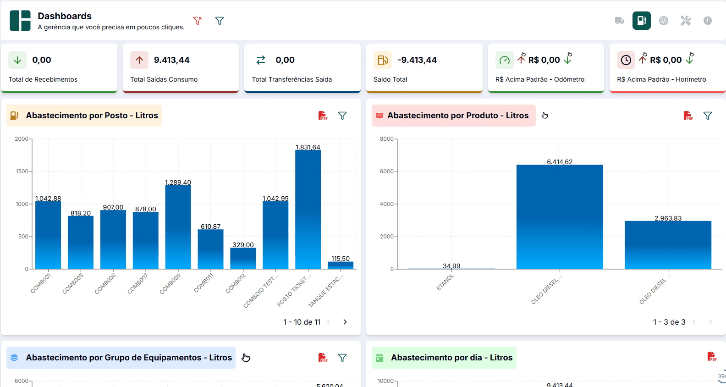This screenshot has width=726, height=387.
Task: Go to previous page of Posto chart
Action: point(329,322)
